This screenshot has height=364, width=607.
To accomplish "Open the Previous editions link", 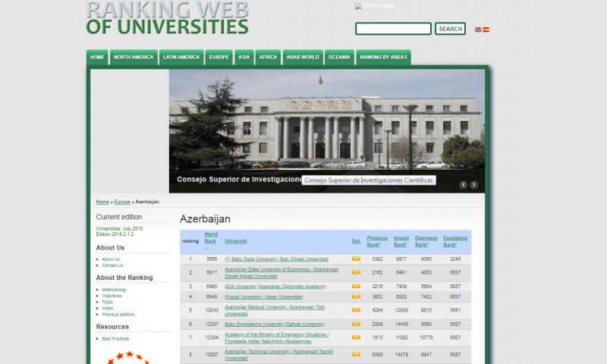I will (x=118, y=315).
